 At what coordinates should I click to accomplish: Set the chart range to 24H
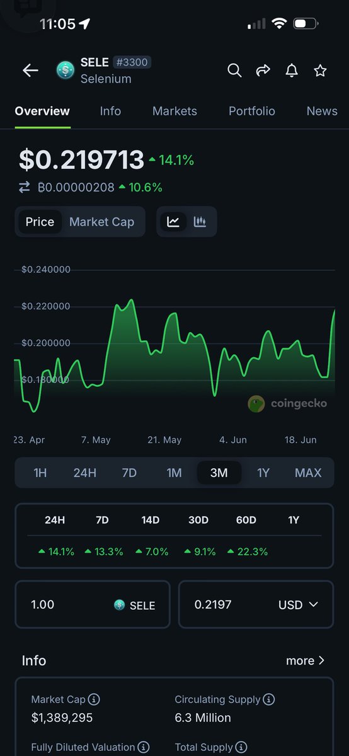pos(85,472)
